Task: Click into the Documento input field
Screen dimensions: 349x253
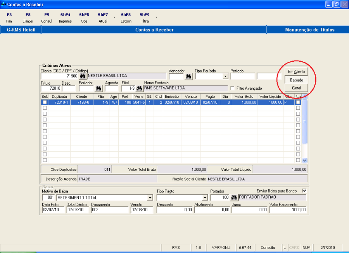Action: 109,210
